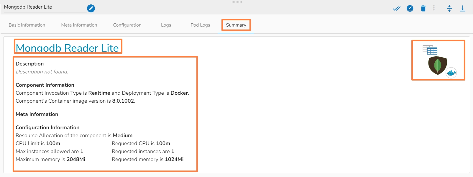
Task: Click the circled checkmark save icon
Action: [x=410, y=9]
